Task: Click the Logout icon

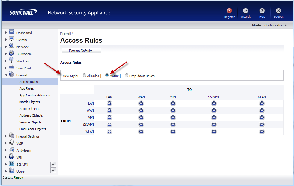Action: click(x=279, y=11)
